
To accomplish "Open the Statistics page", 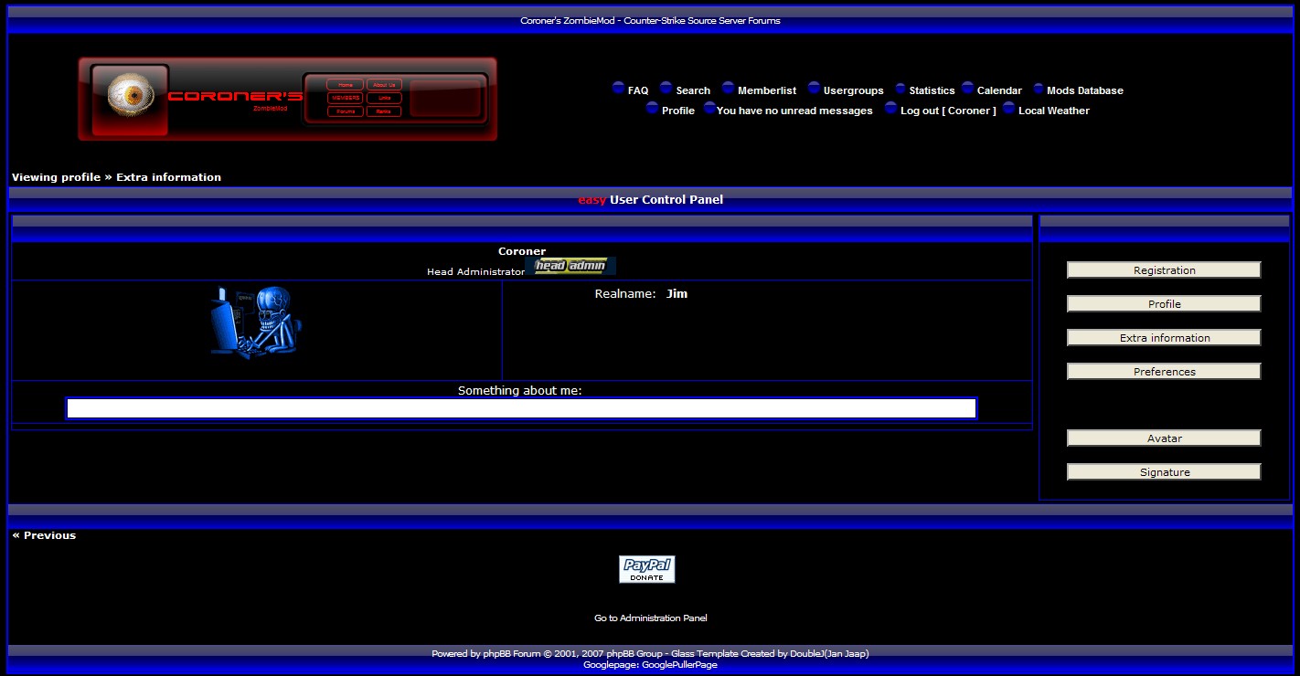I will pos(932,90).
